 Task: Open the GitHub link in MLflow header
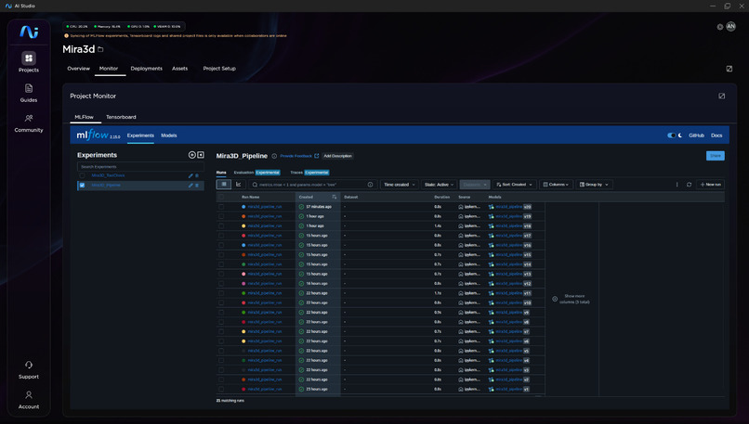click(x=696, y=135)
